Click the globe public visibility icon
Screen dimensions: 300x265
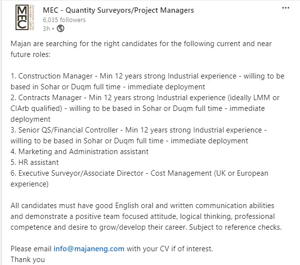[61, 28]
